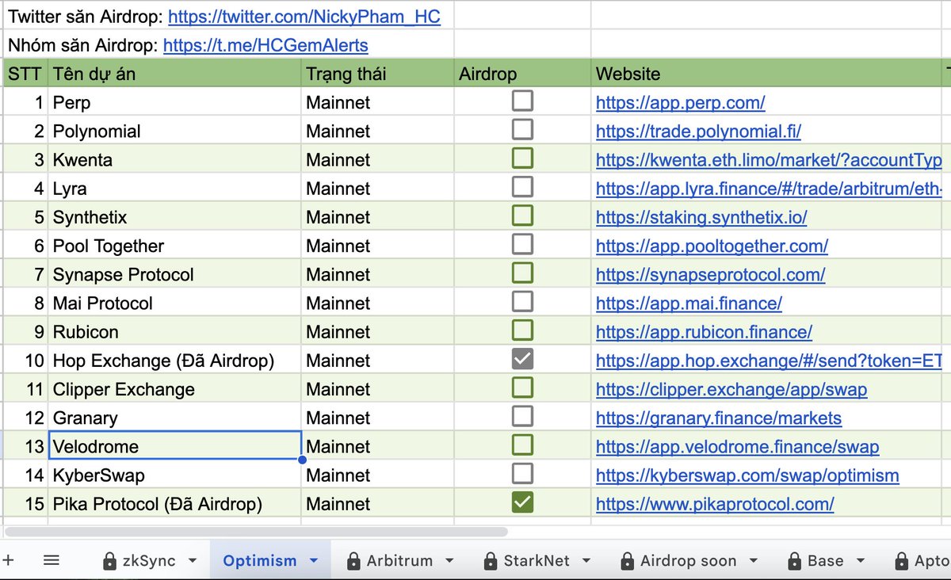
Task: Open the zkSync tab dropdown arrow
Action: (x=193, y=561)
